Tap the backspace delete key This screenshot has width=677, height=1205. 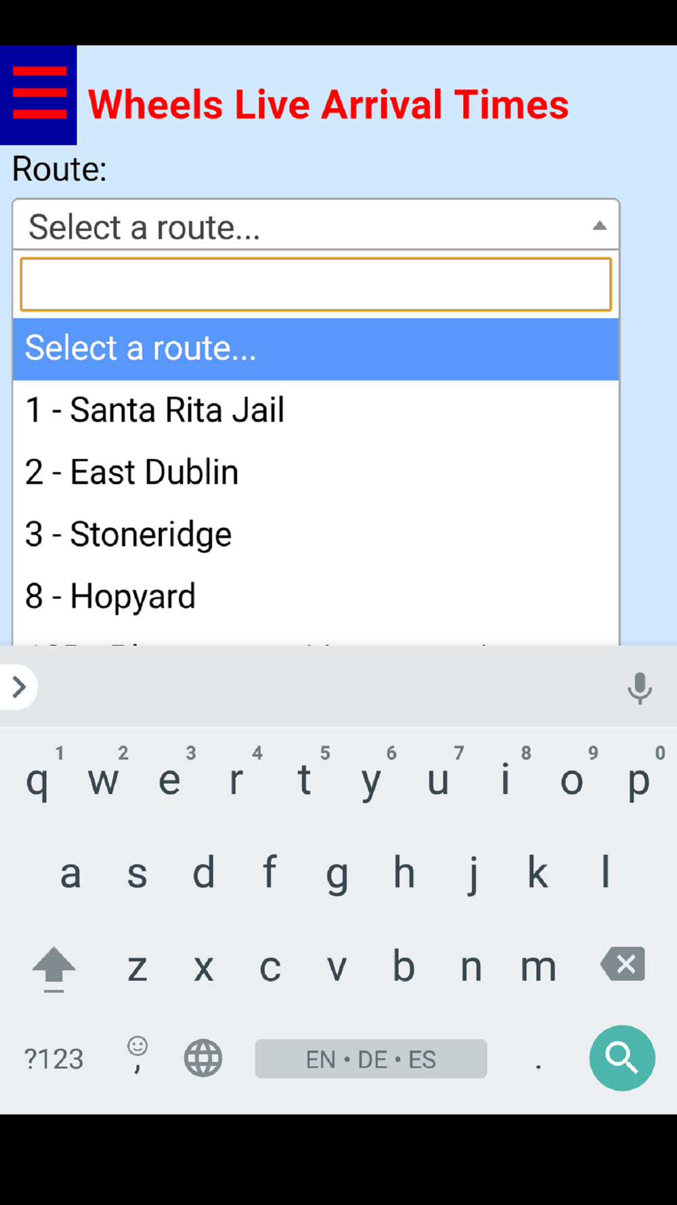coord(623,964)
